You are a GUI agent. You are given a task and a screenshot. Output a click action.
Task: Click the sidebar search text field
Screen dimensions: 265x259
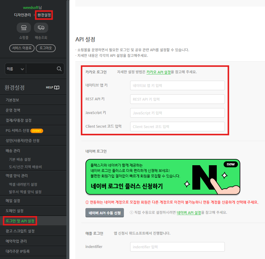point(41,69)
